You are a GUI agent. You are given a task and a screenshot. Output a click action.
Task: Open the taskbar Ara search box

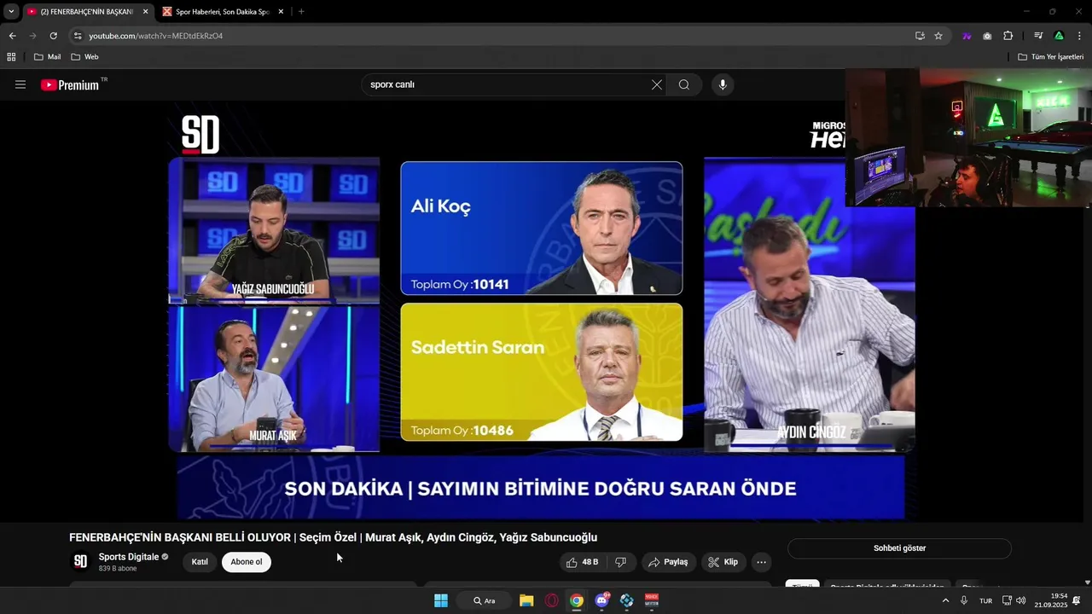(485, 600)
